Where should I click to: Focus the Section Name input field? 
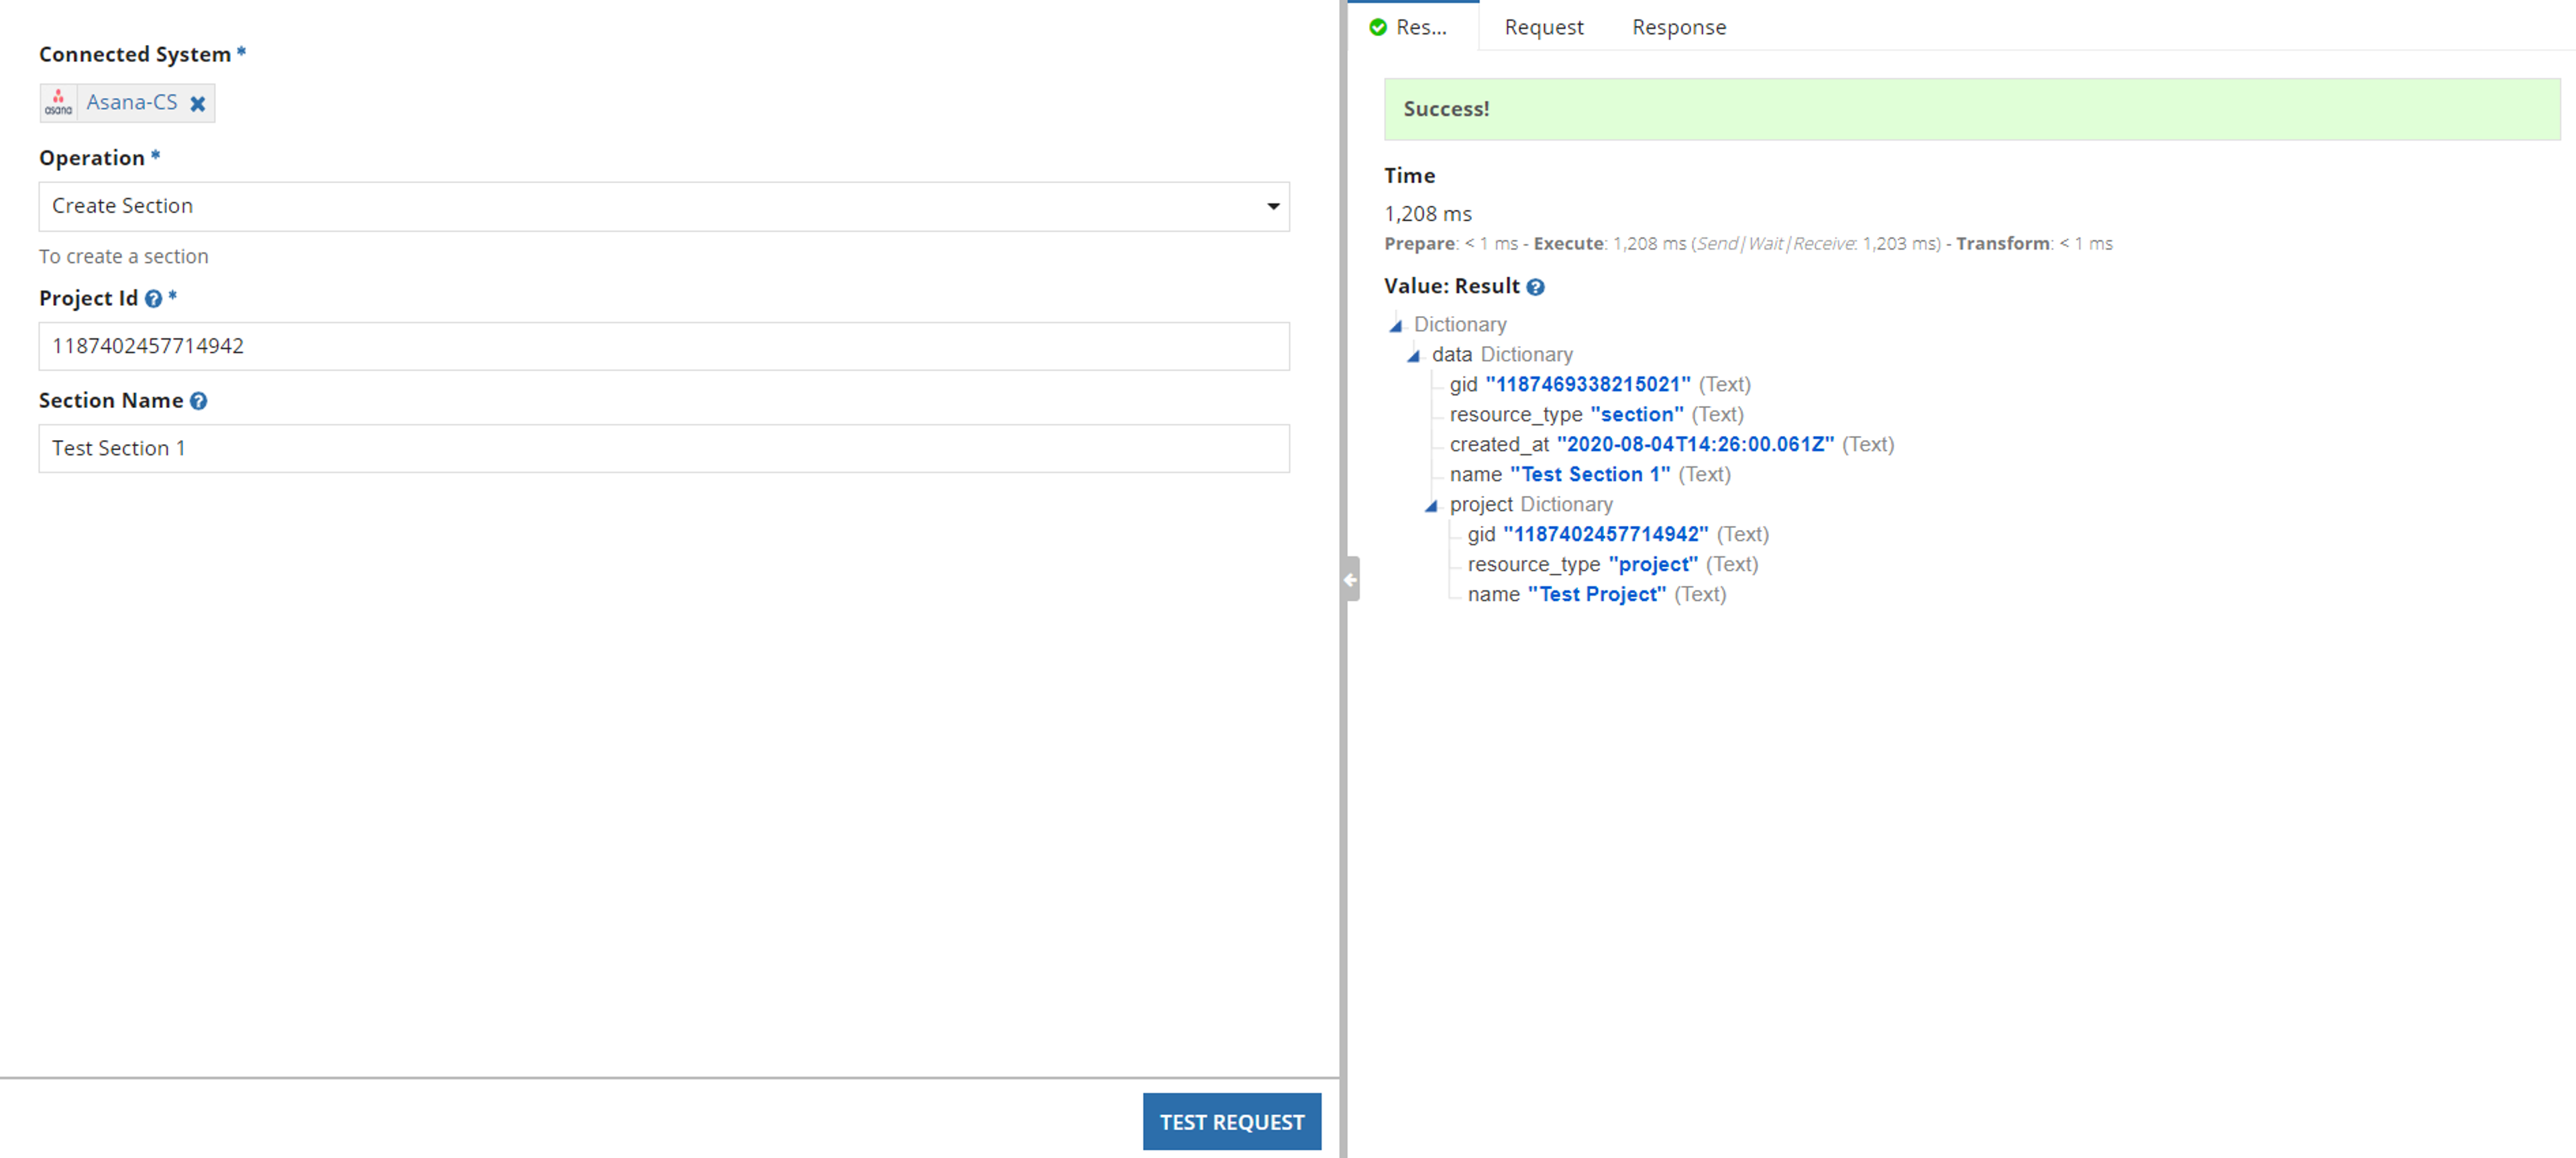(664, 448)
